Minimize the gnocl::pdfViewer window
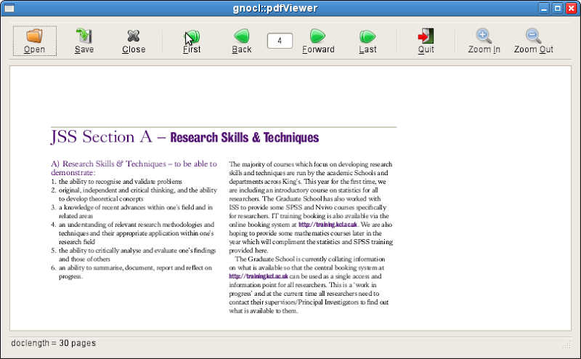 click(x=544, y=9)
